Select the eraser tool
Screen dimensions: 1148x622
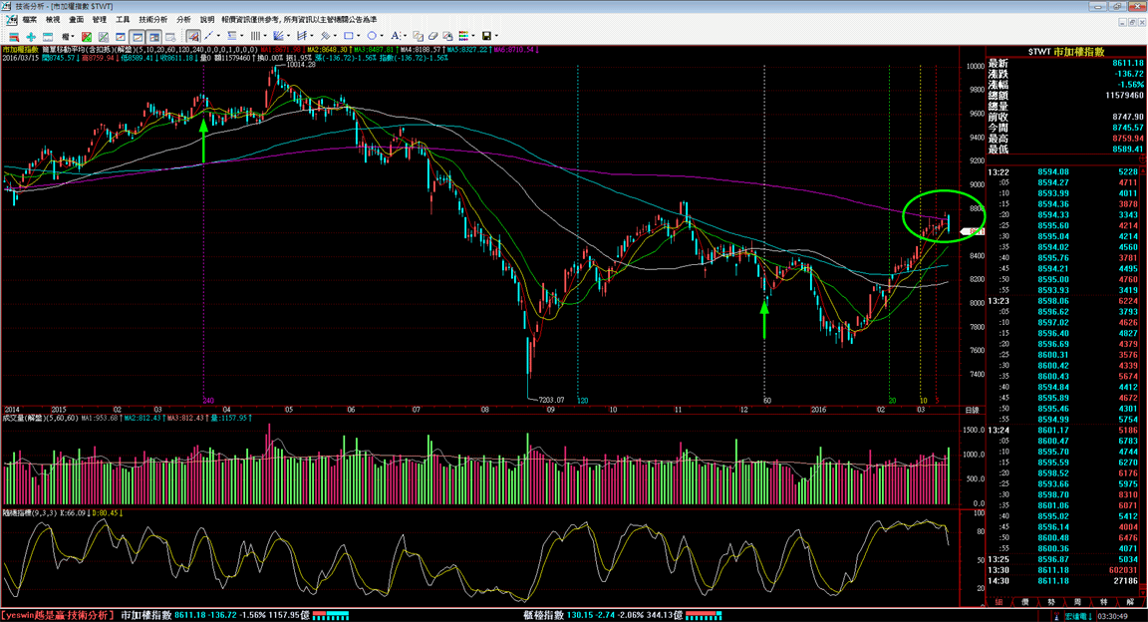(432, 36)
